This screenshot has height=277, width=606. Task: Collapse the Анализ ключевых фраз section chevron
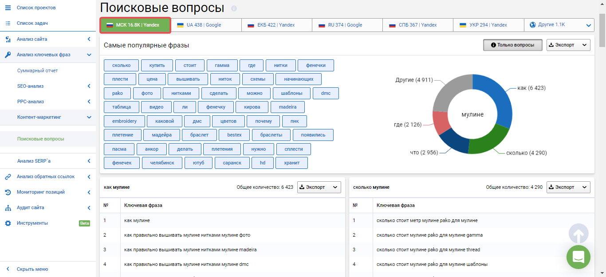[x=89, y=55]
